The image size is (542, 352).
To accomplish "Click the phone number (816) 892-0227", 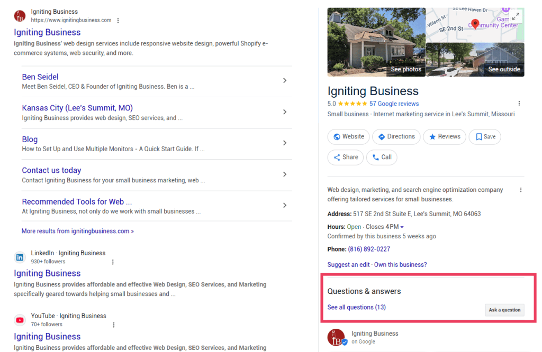I will point(369,249).
